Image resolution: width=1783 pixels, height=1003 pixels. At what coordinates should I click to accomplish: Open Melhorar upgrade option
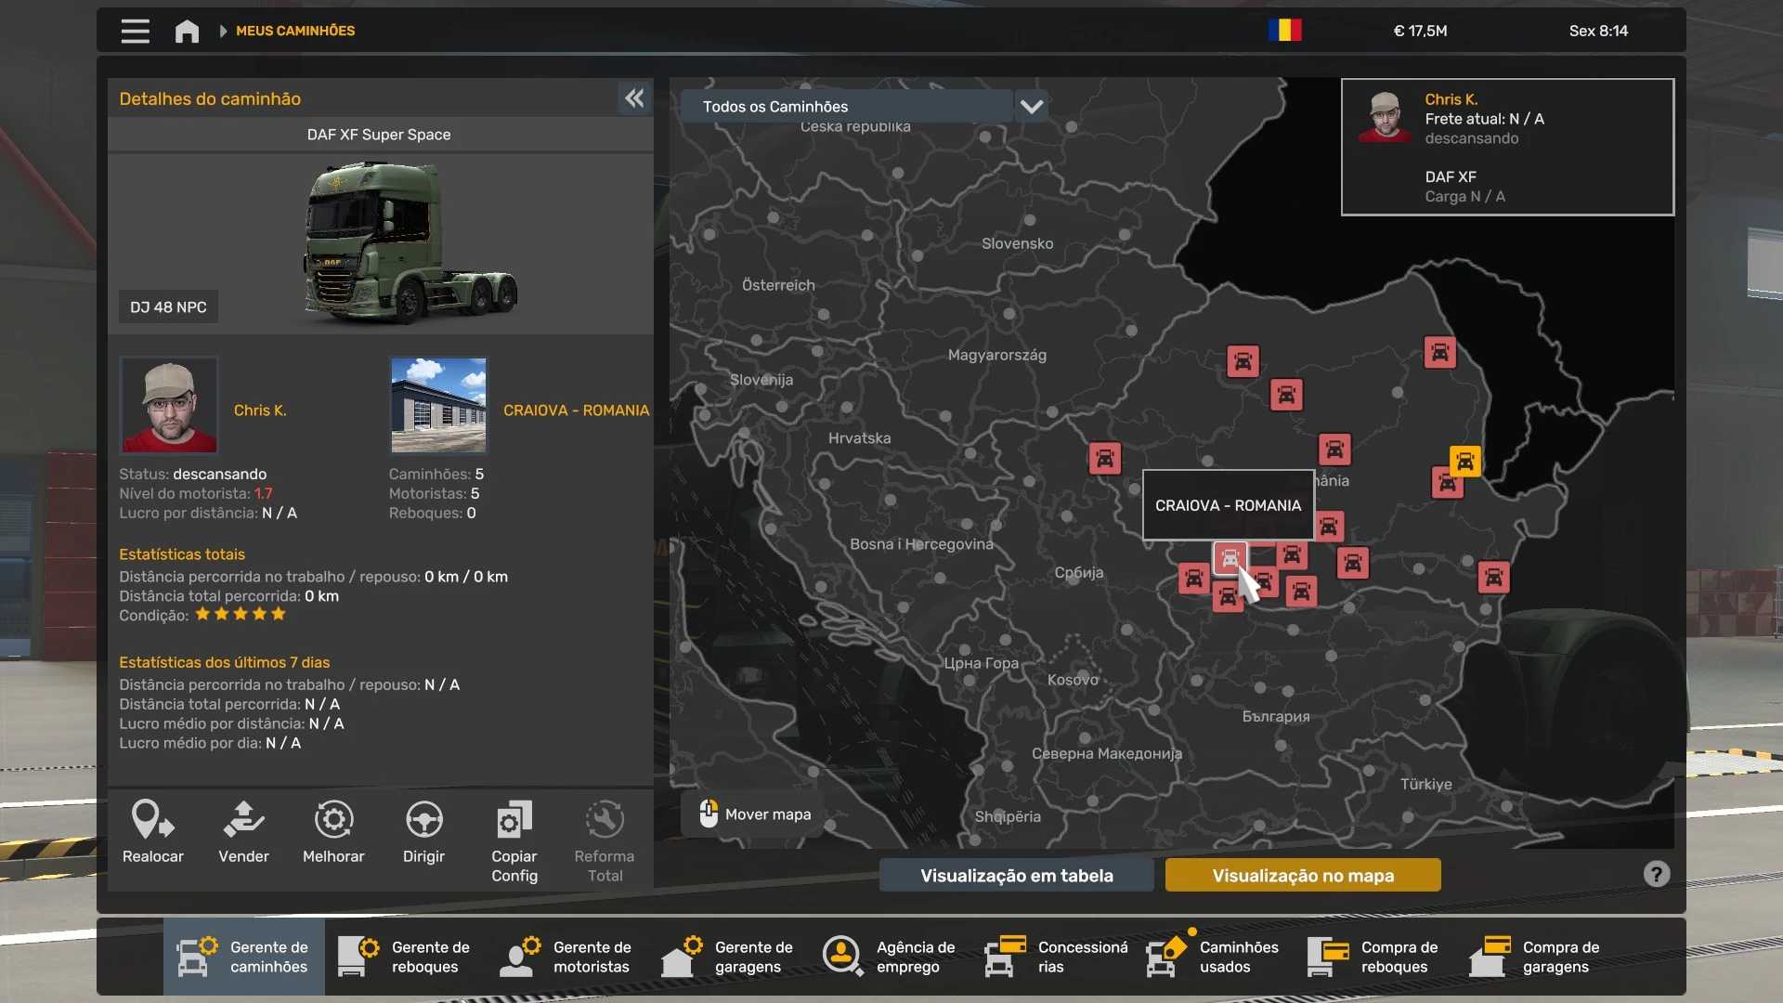point(333,820)
